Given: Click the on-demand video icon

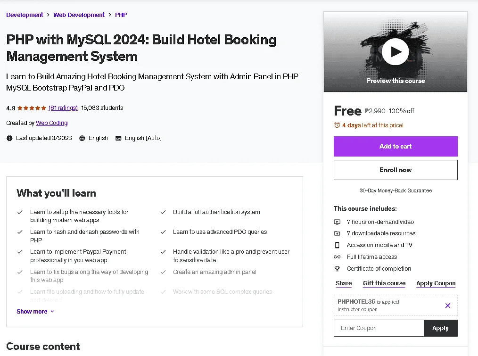Looking at the screenshot, I should coord(337,222).
